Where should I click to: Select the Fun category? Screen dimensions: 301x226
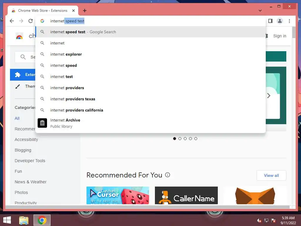coord(18,171)
